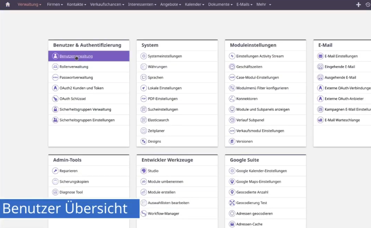Click the plus quick-create icon
The height and width of the screenshot is (228, 371).
pos(359,5)
